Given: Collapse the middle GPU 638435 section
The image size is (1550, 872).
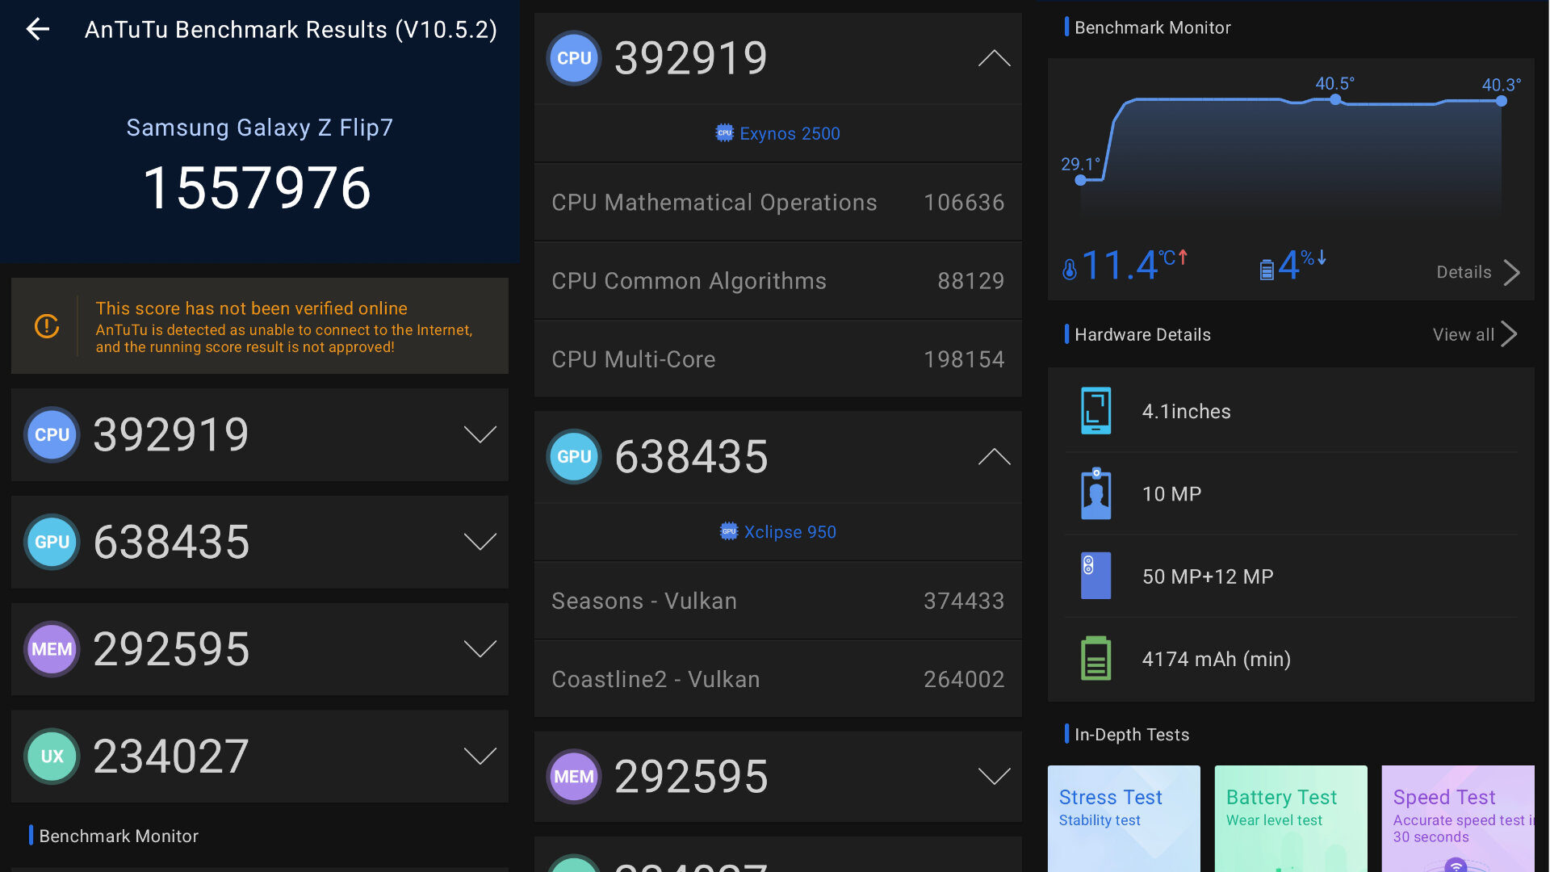Looking at the screenshot, I should pyautogui.click(x=994, y=456).
